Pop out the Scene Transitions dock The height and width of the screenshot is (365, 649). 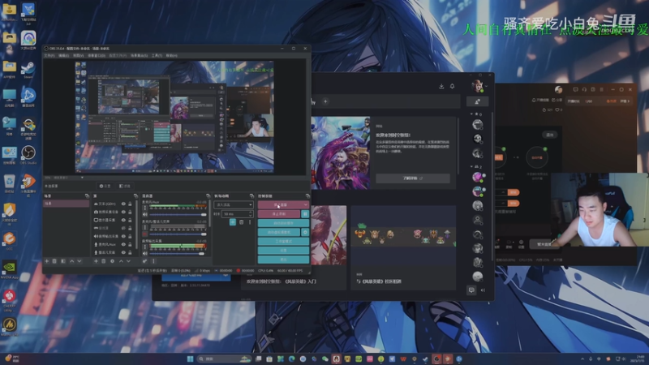(x=251, y=195)
